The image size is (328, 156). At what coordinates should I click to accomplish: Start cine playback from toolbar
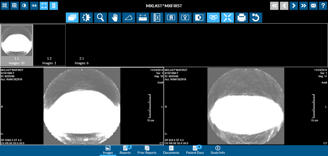coord(157,18)
